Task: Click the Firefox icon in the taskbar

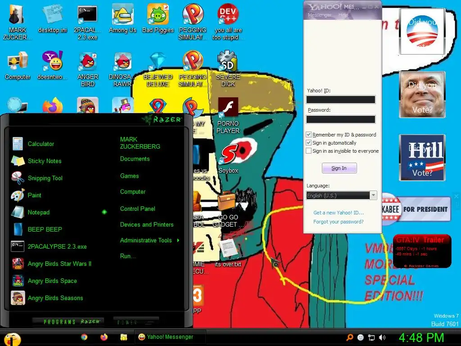Action: click(104, 337)
